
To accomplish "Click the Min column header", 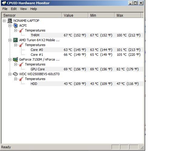I will 101,15.
